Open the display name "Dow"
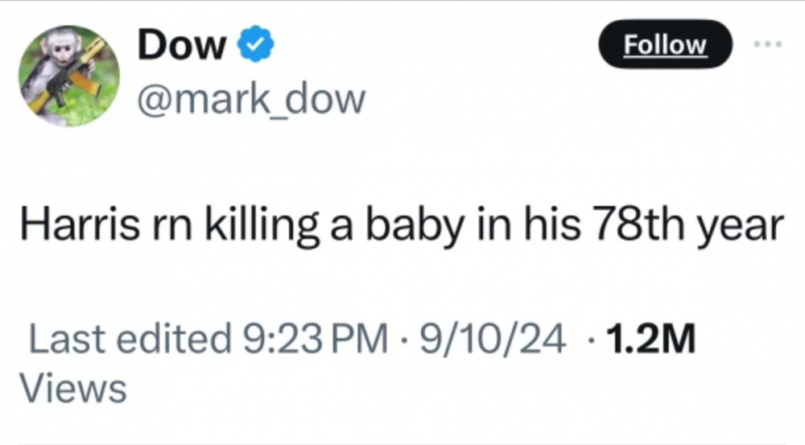 coord(182,47)
